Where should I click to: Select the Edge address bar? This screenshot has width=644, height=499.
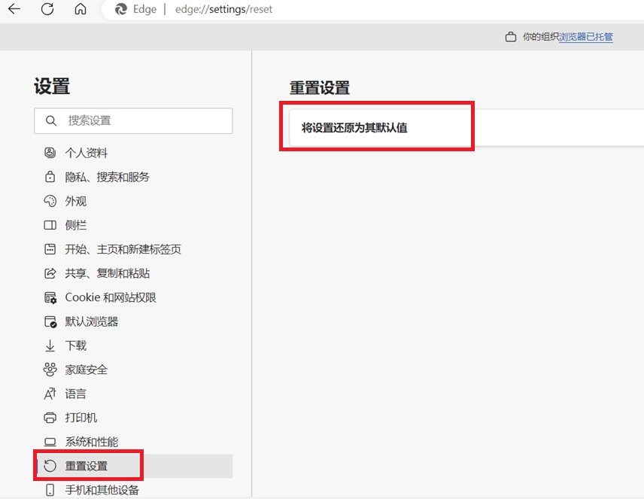[x=226, y=10]
